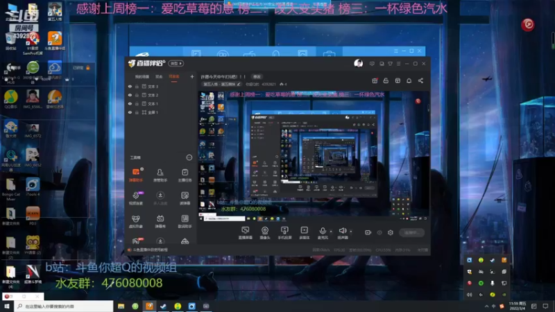The image size is (555, 312).
Task: Click the 修改 button beside stream title
Action: coord(257,77)
